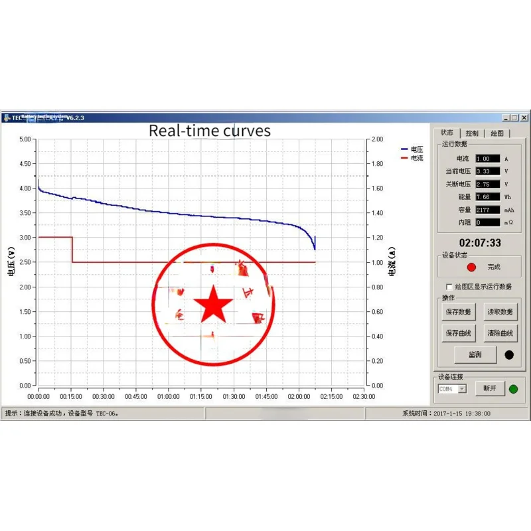Click the 系统时间 status bar entry
This screenshot has height=531, width=531.
446,414
